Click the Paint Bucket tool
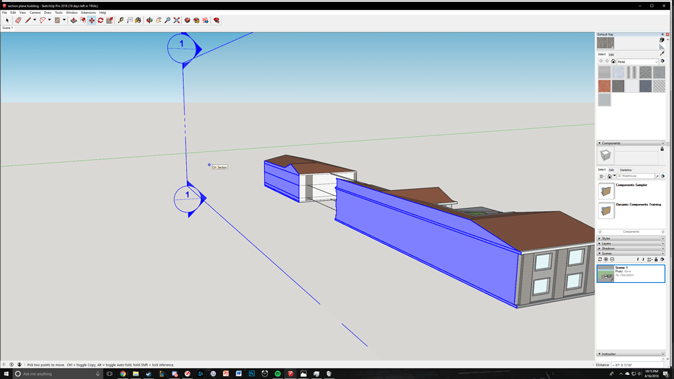Viewport: 674px width, 379px height. coord(138,20)
